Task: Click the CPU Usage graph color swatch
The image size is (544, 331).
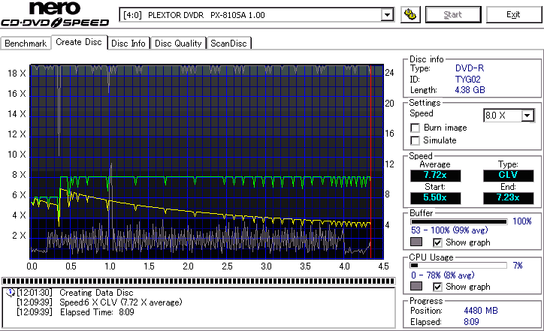Action: [x=416, y=287]
